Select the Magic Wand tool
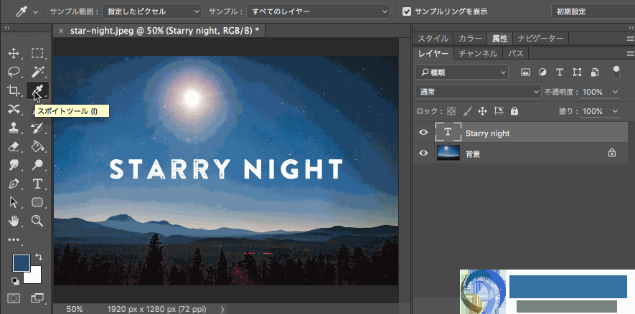Viewport: 635px width, 314px height. [37, 72]
